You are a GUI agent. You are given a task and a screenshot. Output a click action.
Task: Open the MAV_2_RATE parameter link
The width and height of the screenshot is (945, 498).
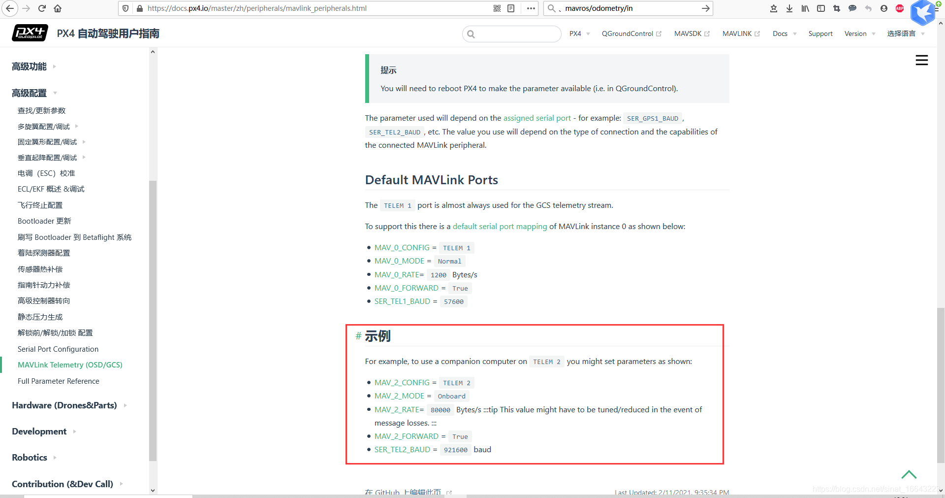[x=397, y=409]
